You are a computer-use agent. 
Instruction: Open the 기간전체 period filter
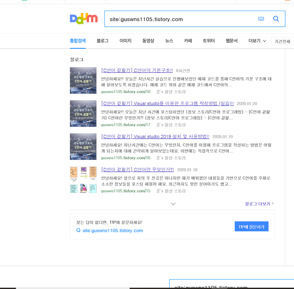tap(283, 41)
